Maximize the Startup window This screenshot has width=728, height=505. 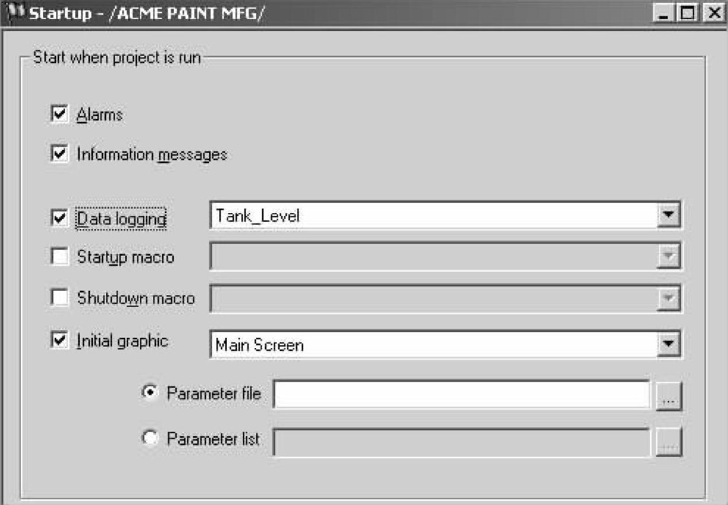(687, 13)
